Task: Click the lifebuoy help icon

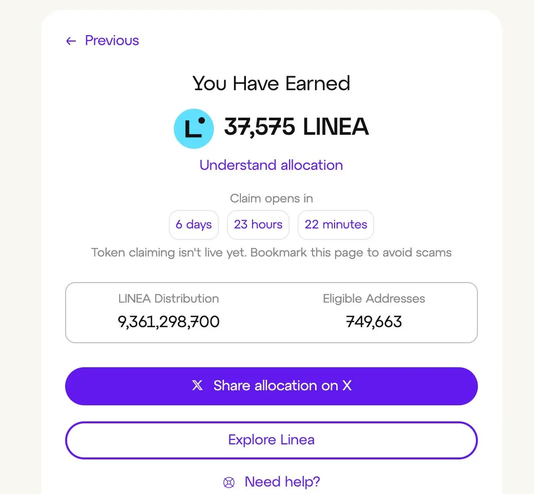Action: tap(229, 482)
